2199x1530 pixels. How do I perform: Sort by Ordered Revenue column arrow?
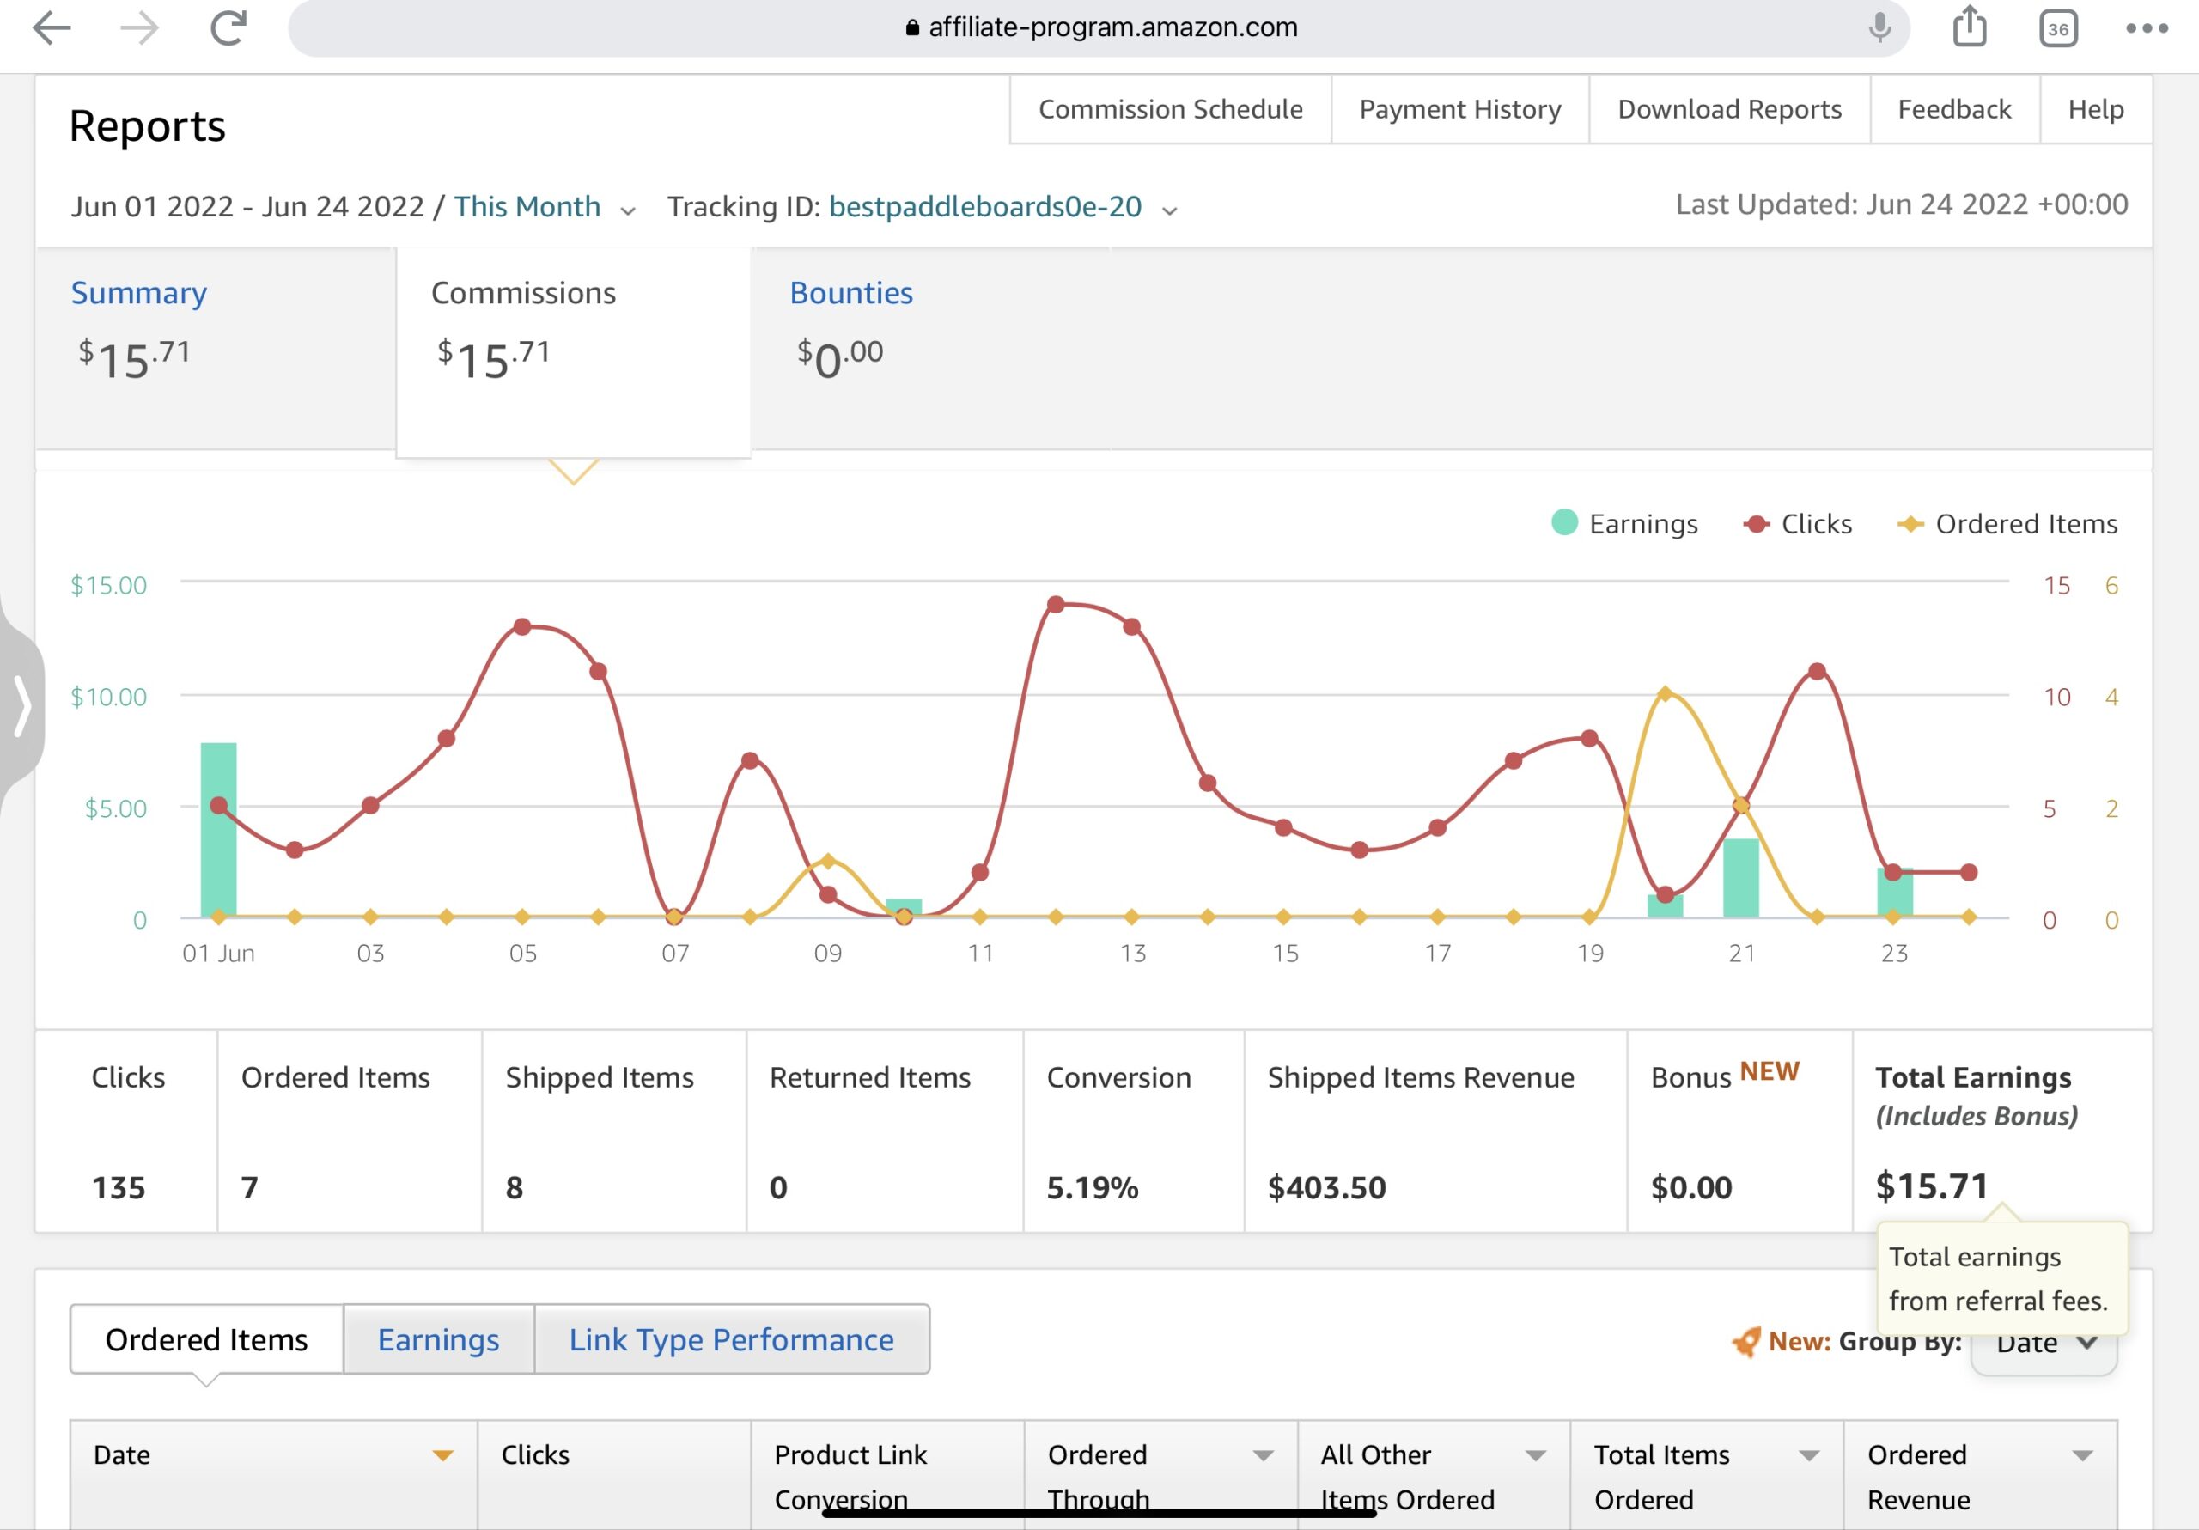coord(2081,1455)
